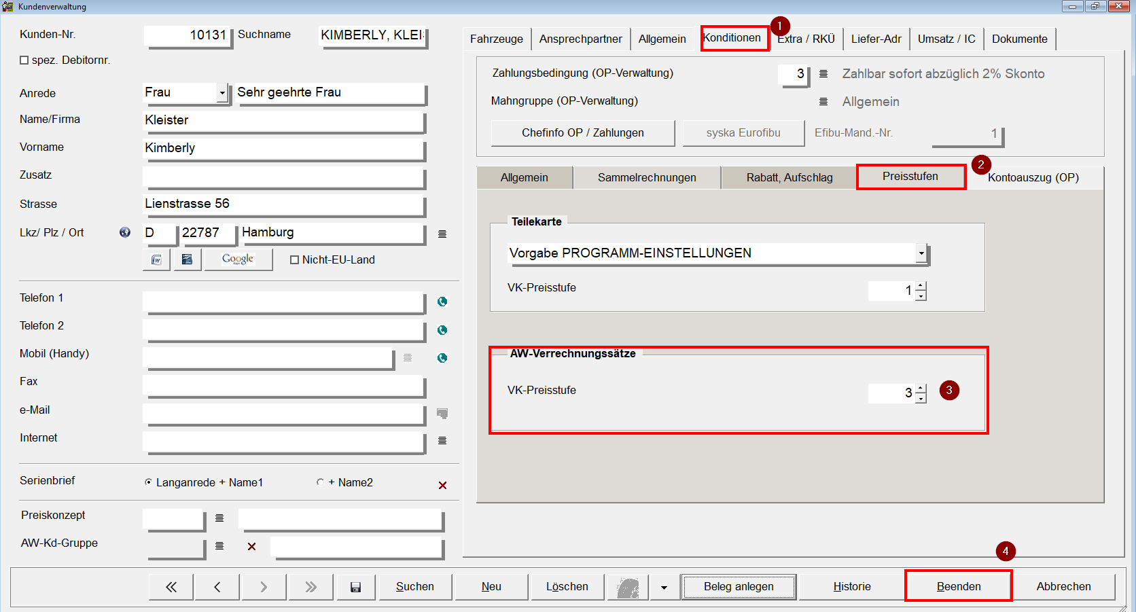Click Beenden to finish

[959, 587]
